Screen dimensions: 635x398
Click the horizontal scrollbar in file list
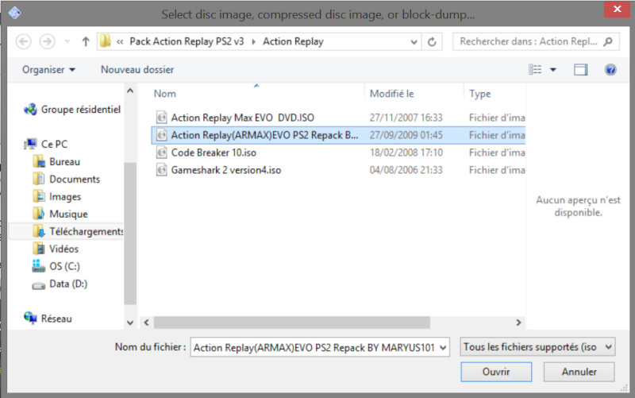pos(317,323)
